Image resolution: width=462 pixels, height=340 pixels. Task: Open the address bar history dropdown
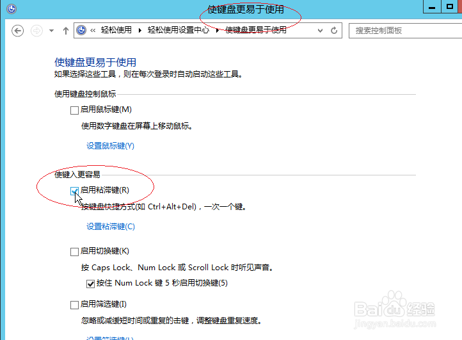coord(320,30)
